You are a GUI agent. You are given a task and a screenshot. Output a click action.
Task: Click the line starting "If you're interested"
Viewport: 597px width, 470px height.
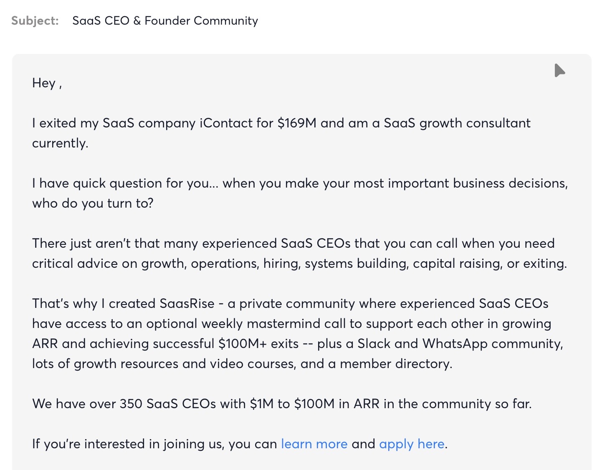coord(240,444)
